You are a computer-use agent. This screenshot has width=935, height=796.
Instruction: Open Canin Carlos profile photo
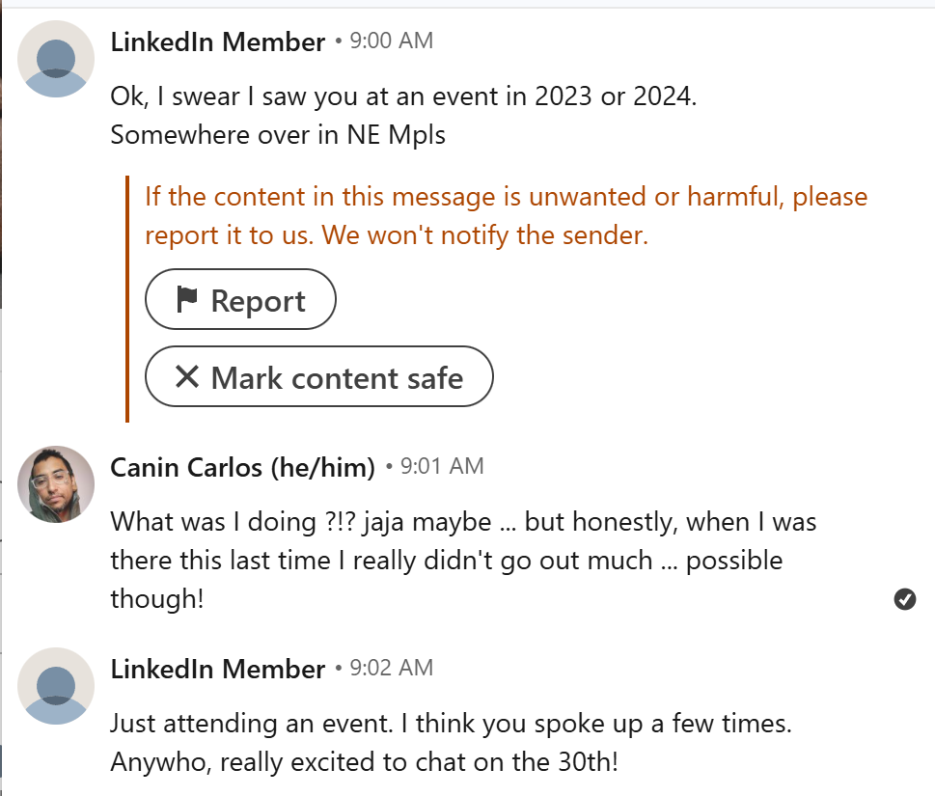point(56,484)
